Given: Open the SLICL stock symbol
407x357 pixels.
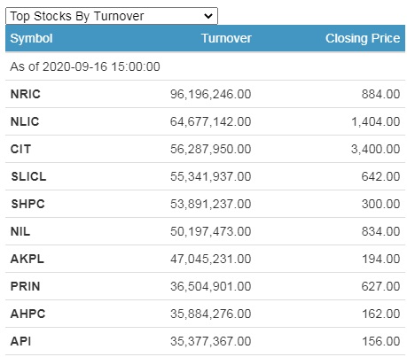Looking at the screenshot, I should pos(28,176).
